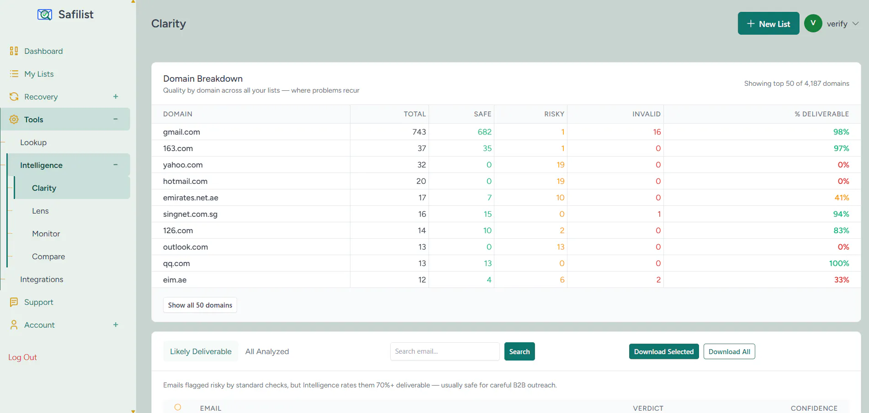This screenshot has height=413, width=869.
Task: Click the Account person icon
Action: 14,325
